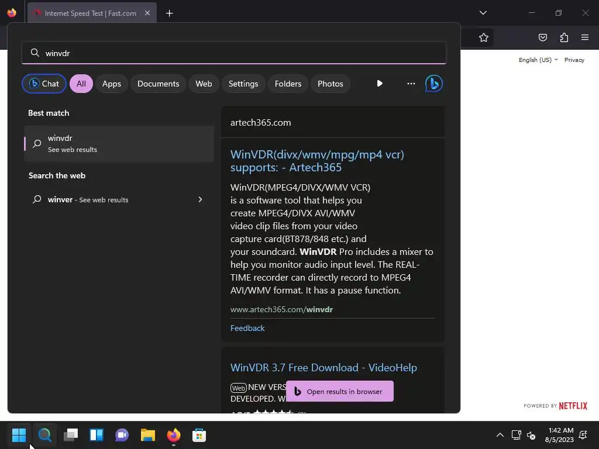Switch to the Web filter

point(204,84)
